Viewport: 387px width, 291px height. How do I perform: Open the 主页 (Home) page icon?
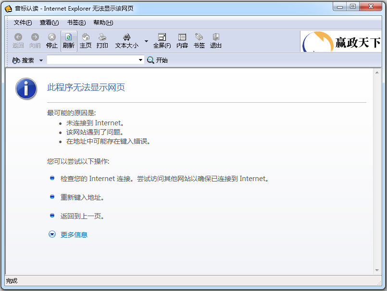tap(86, 40)
